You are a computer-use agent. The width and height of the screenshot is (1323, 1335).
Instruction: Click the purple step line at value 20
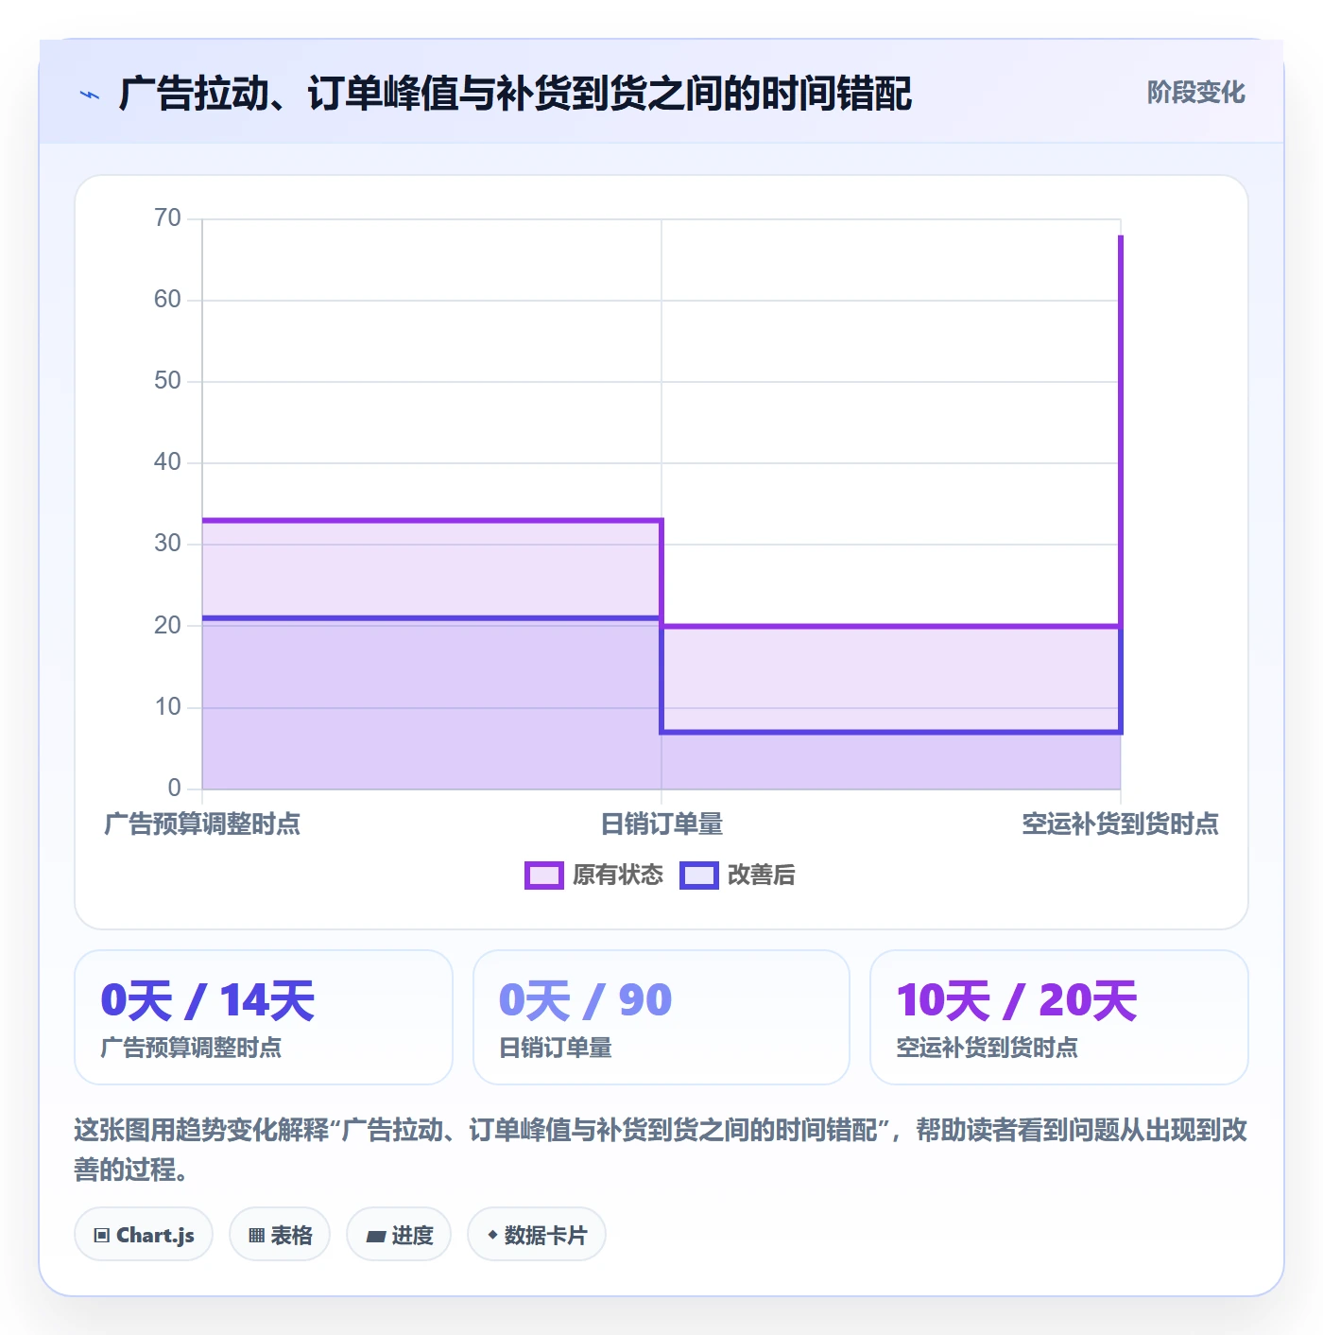891,626
